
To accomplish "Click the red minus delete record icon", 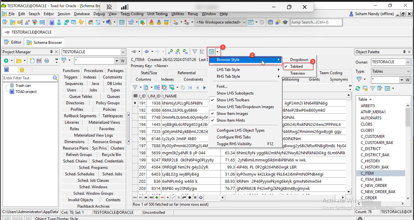I will (162, 197).
